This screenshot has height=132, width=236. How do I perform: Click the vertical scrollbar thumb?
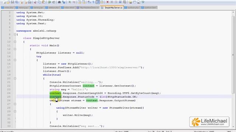tap(233, 55)
